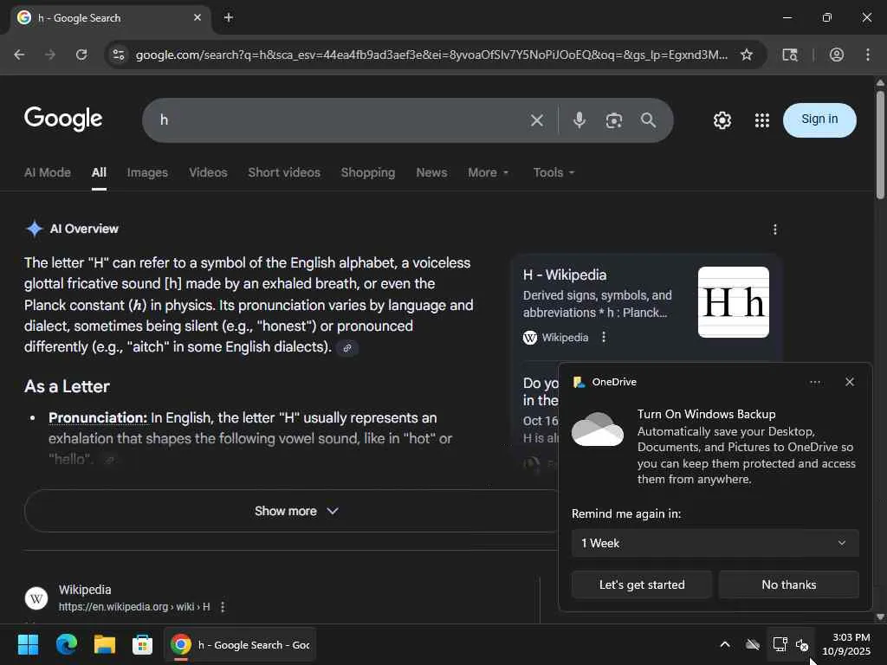
Task: Switch to Images tab
Action: click(x=147, y=172)
